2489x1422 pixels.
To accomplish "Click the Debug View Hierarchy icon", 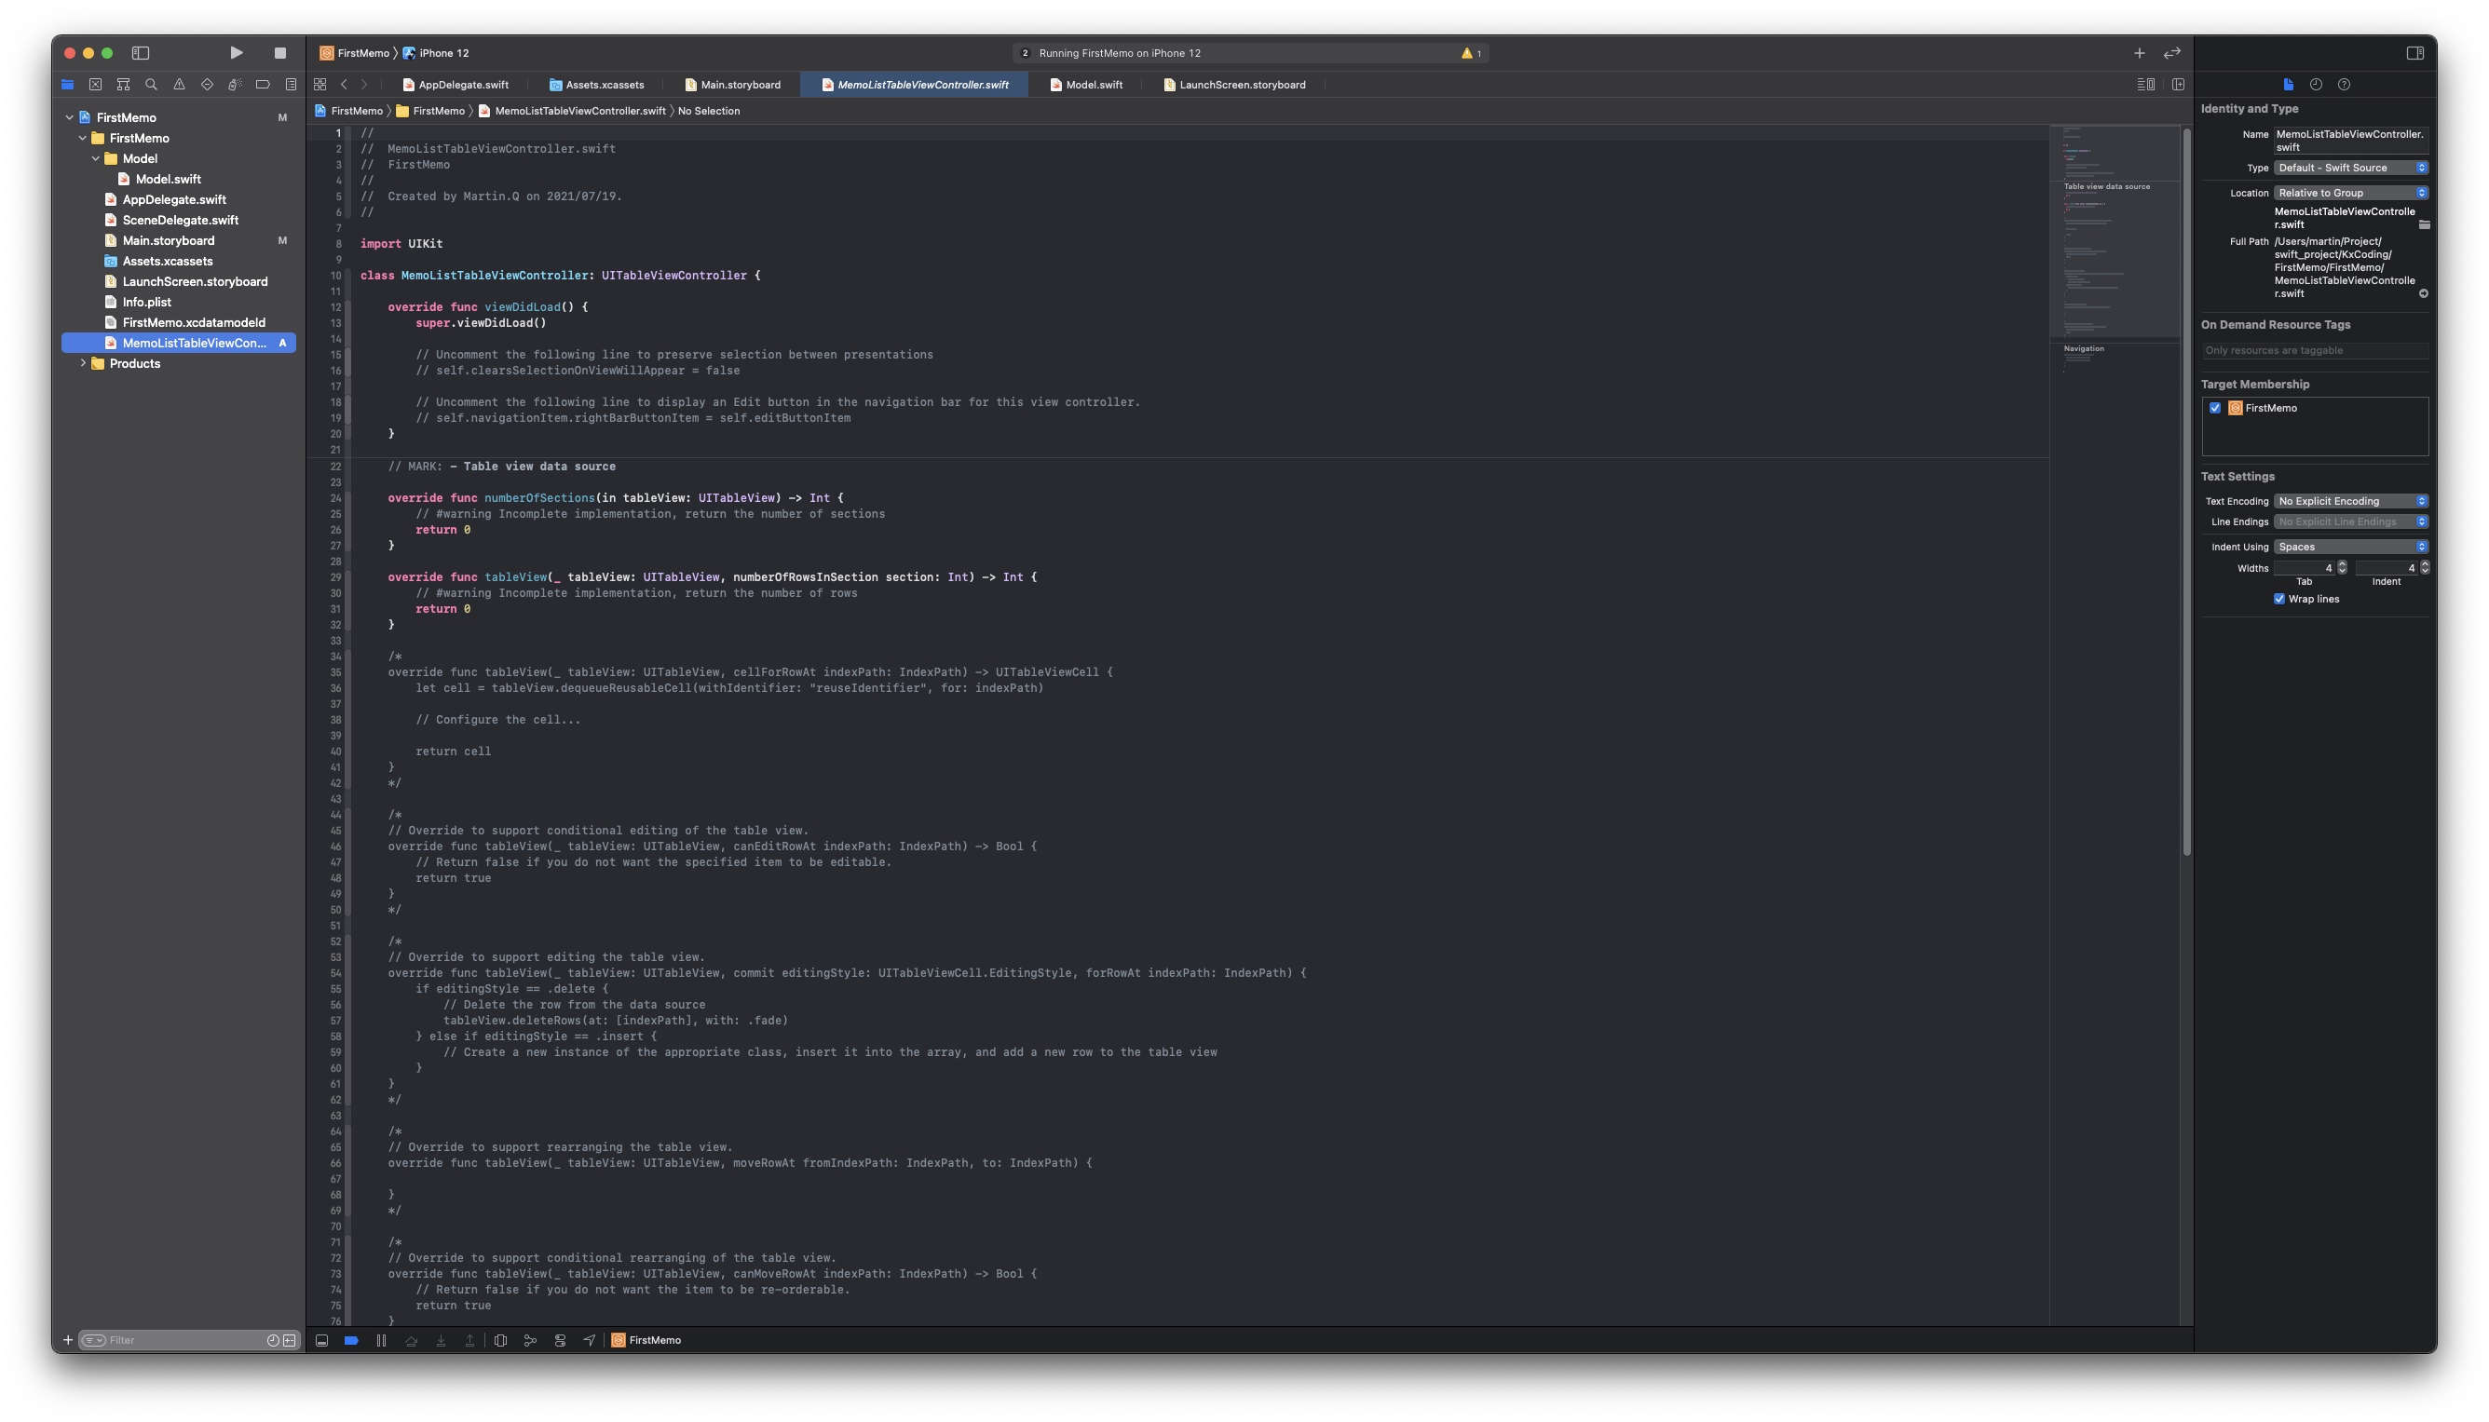I will coord(500,1340).
